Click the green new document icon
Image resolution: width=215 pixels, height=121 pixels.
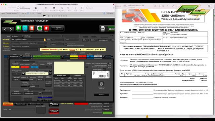[x=18, y=28]
